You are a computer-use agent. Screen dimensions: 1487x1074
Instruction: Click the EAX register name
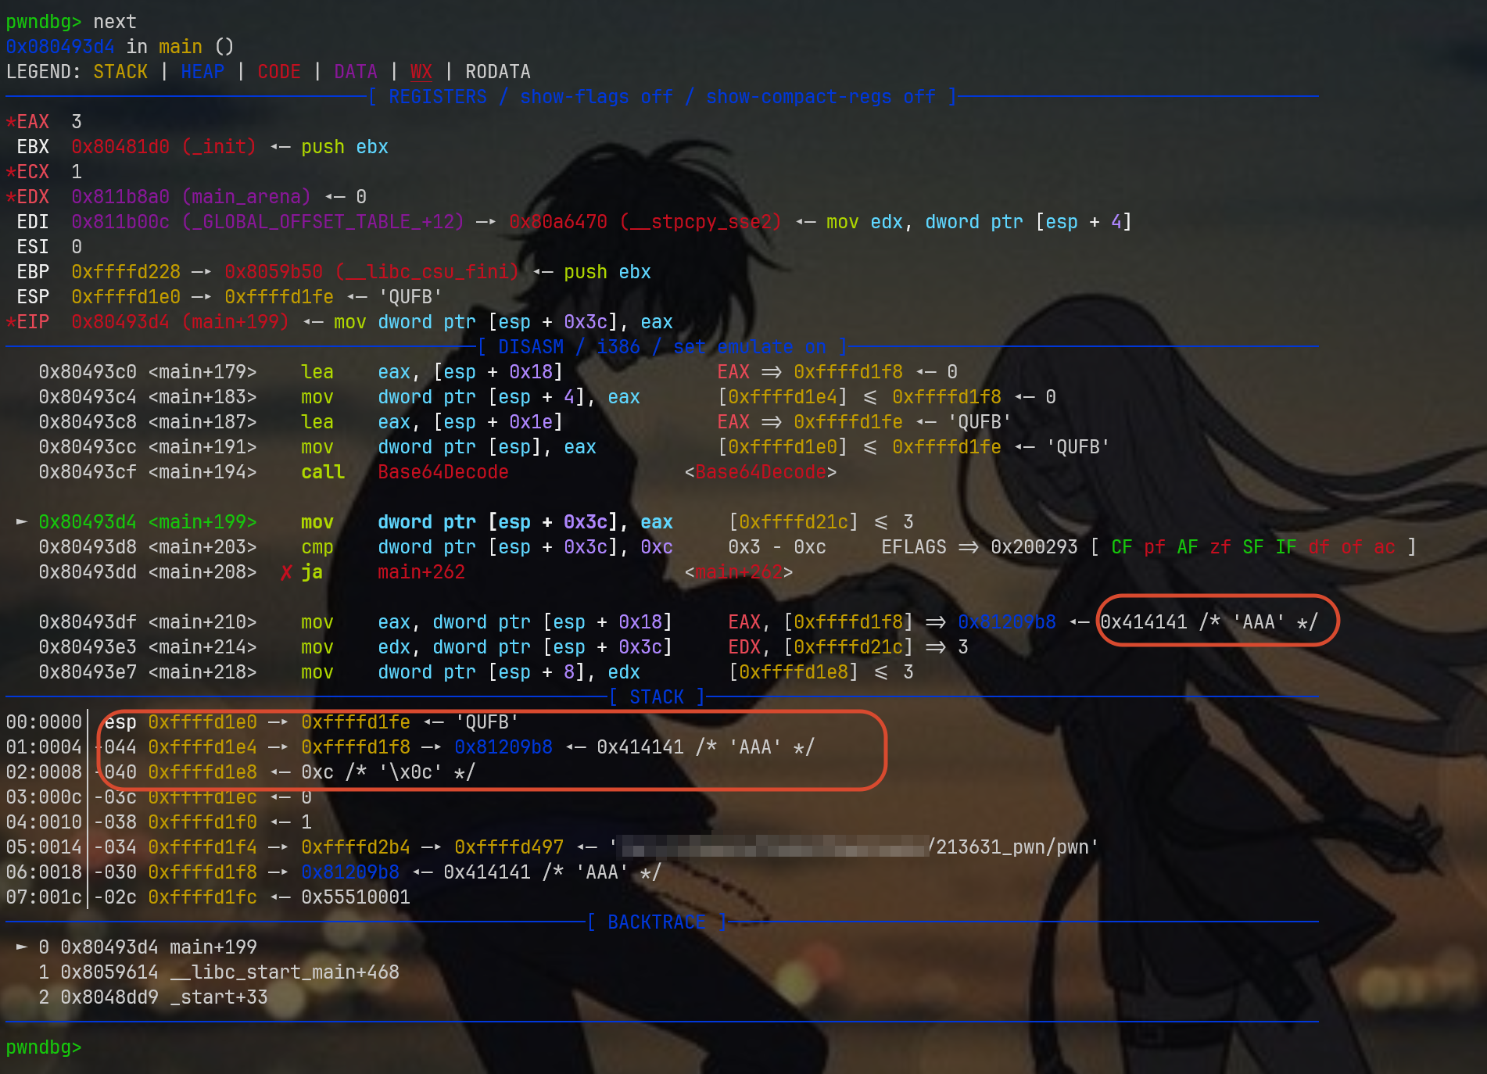point(33,122)
